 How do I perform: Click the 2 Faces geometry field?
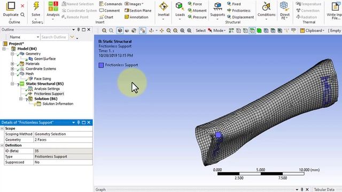pos(63,140)
